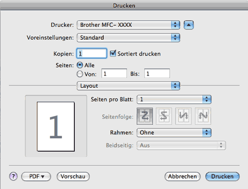Click the Bis page number field
This screenshot has width=248, height=189.
click(x=157, y=74)
